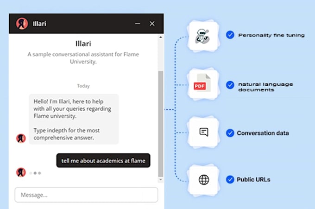This screenshot has height=209, width=315.
Task: Click the PDF document icon card
Action: (203, 84)
